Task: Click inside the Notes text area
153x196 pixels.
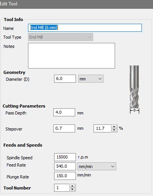Action: click(71, 56)
